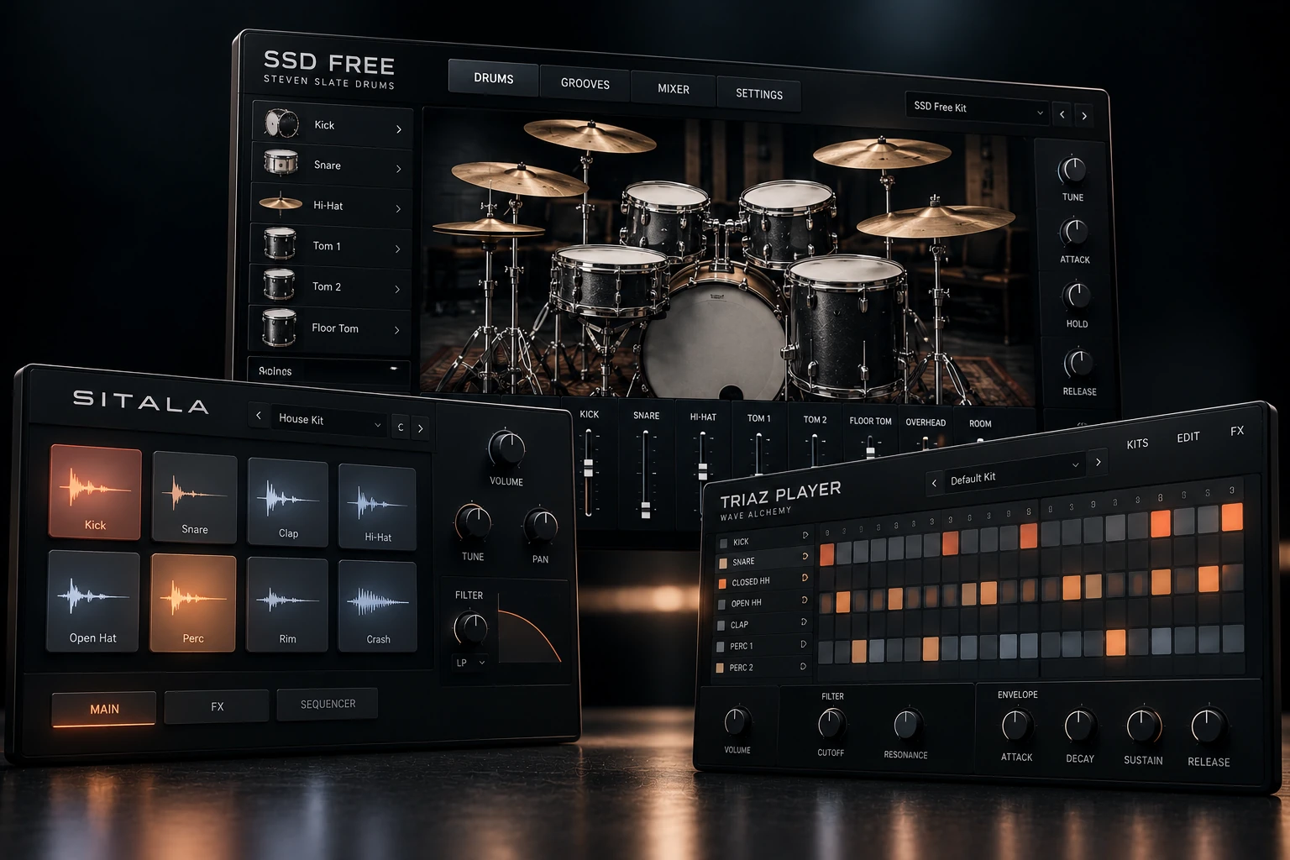The image size is (1290, 860).
Task: Click the Floor Tom thumbnail in SSD Free
Action: pos(279,327)
